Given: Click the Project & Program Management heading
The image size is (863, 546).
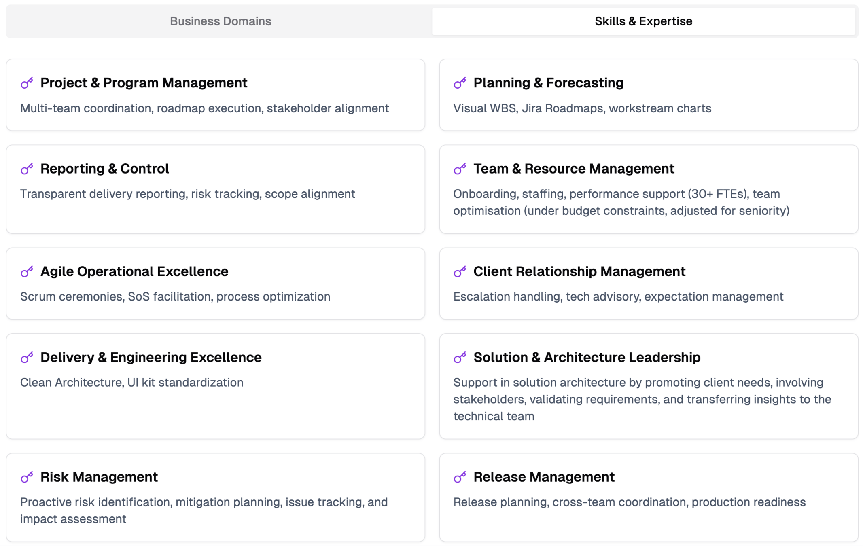Looking at the screenshot, I should [x=144, y=83].
